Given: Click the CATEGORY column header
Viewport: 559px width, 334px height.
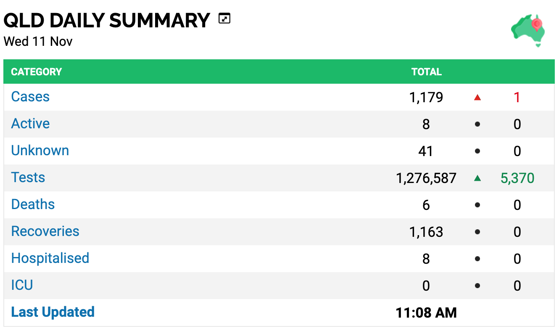Looking at the screenshot, I should (37, 72).
